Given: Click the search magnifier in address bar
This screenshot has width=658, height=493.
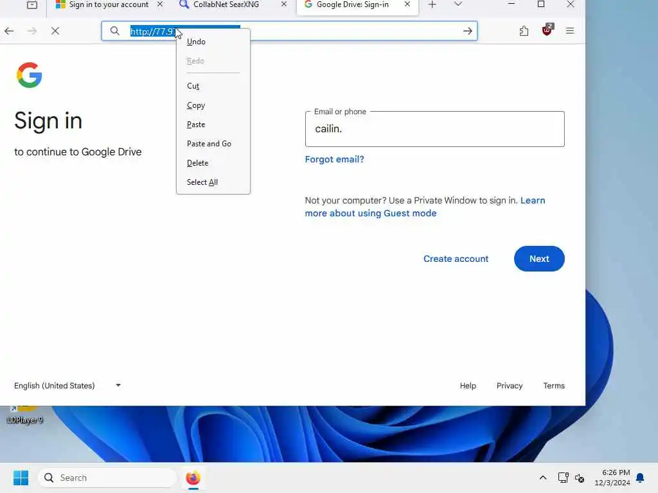Looking at the screenshot, I should coord(114,31).
